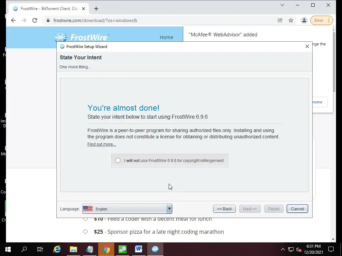Open the notepad-like app in the taskbar

90,249
